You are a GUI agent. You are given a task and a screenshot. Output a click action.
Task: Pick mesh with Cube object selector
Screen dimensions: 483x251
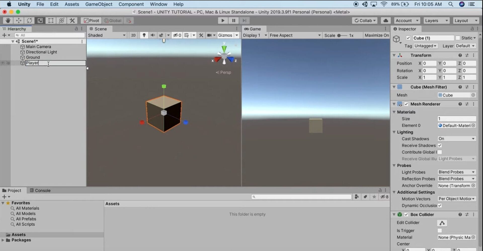point(473,95)
